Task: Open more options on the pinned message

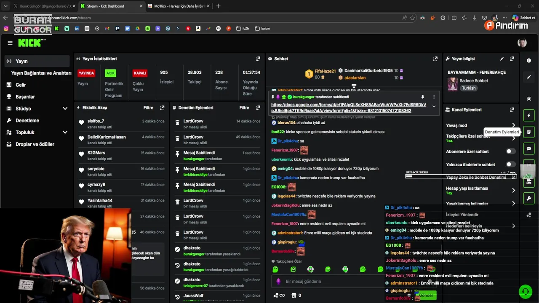Action: point(434,97)
